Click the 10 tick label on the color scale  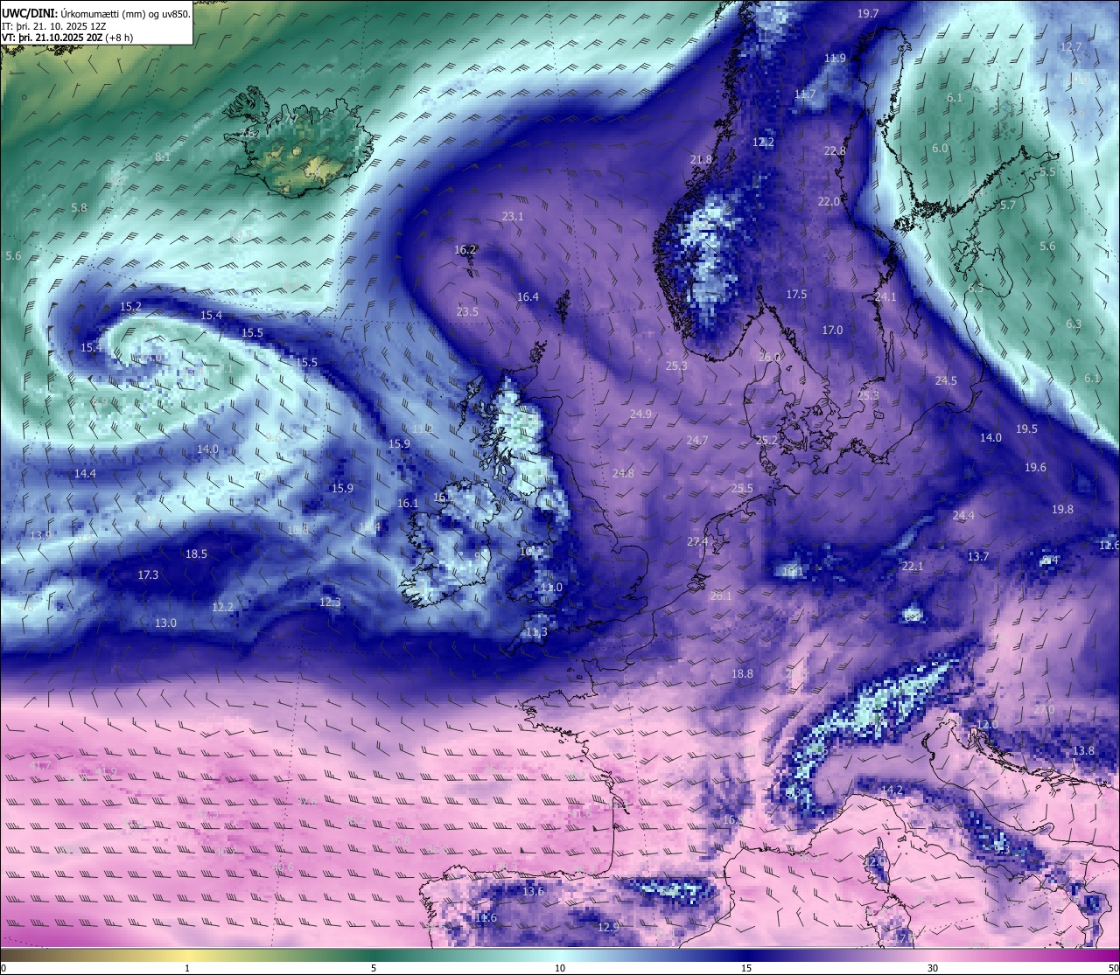(560, 968)
